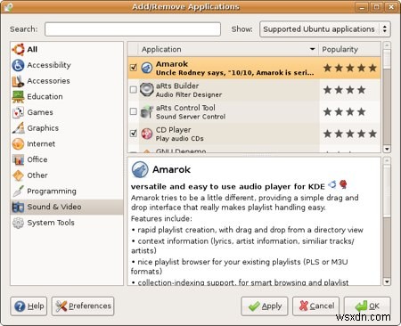This screenshot has width=401, height=326.
Task: Check the aRts Builder checkbox
Action: pyautogui.click(x=134, y=89)
